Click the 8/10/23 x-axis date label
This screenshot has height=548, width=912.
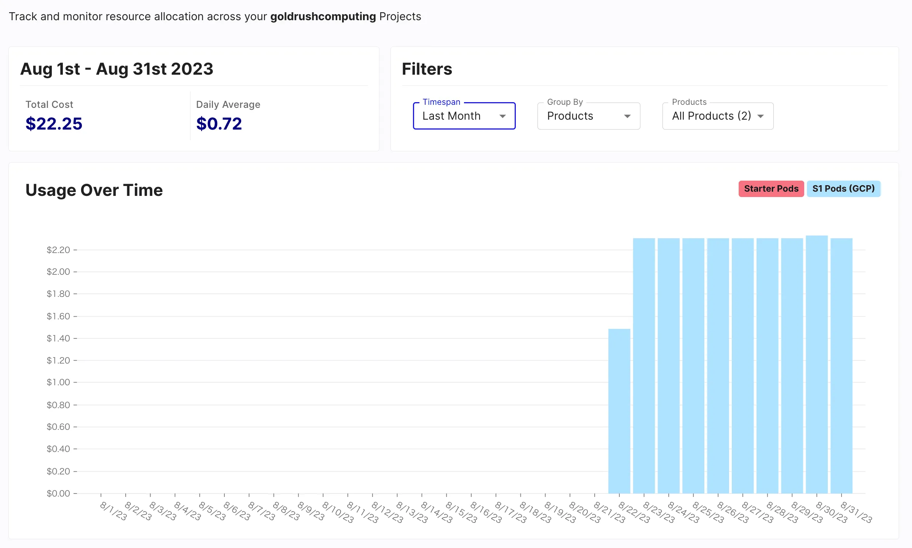[338, 512]
